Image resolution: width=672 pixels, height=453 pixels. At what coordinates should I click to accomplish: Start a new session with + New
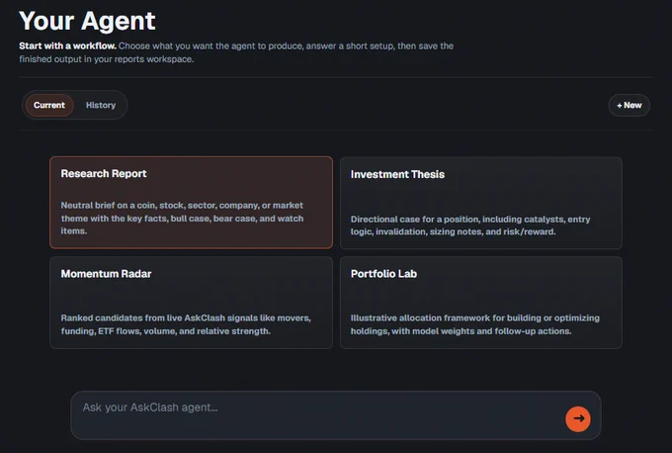pos(629,105)
